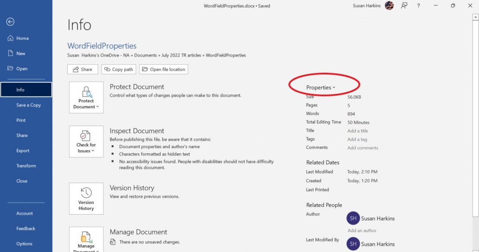This screenshot has width=479, height=252.
Task: Click Add an author under Related People
Action: point(362,230)
